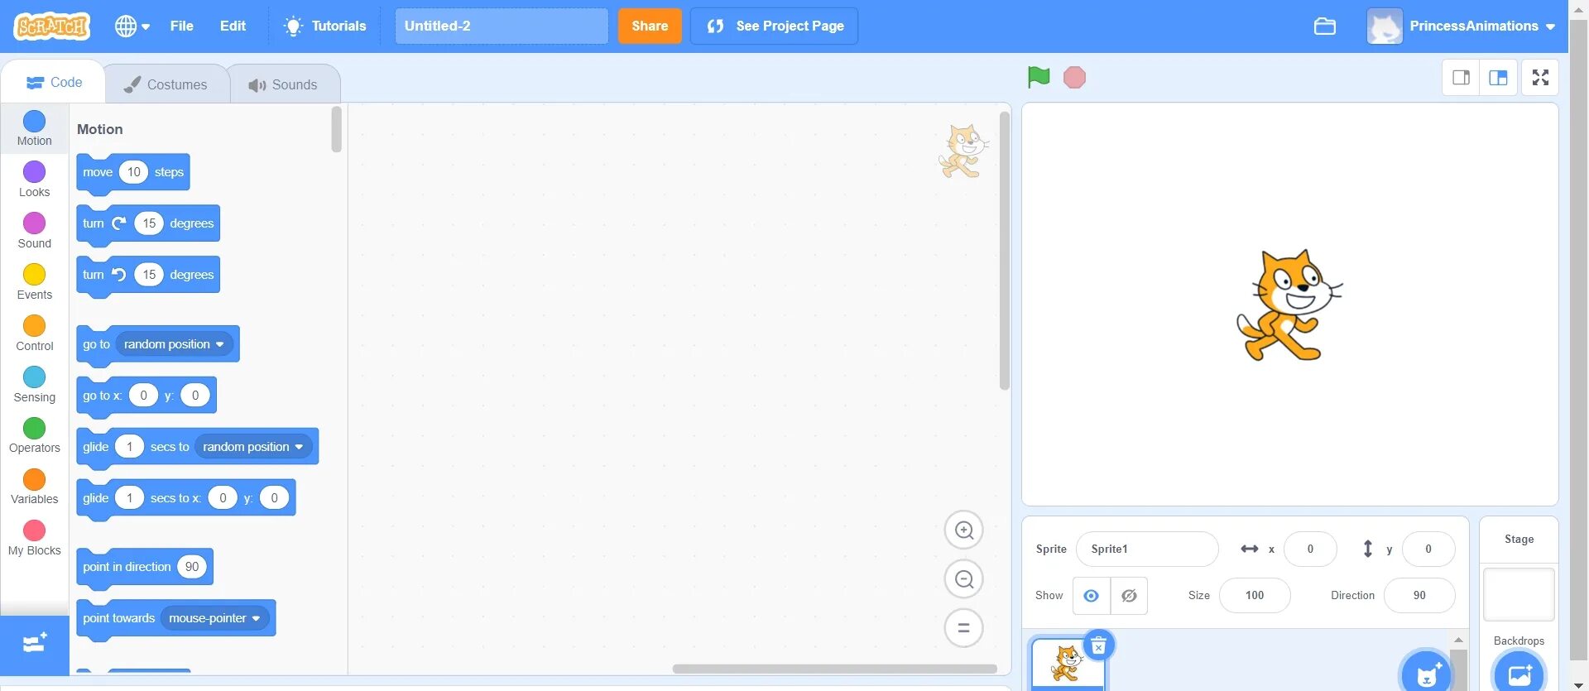Screen dimensions: 1589x691
Task: Delete Sprite1 with the trash icon
Action: (1098, 645)
